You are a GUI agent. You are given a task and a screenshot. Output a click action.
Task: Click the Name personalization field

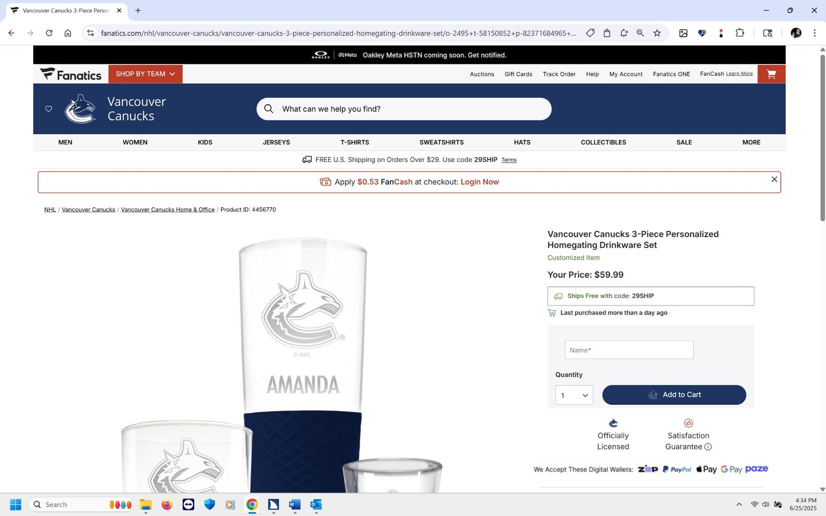click(x=629, y=350)
